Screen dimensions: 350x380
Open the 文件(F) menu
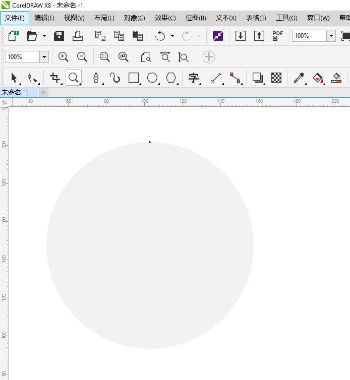point(15,18)
